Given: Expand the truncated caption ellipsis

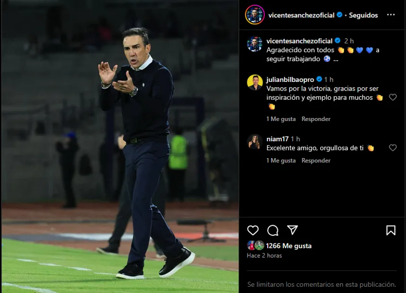Looking at the screenshot, I should click(336, 59).
